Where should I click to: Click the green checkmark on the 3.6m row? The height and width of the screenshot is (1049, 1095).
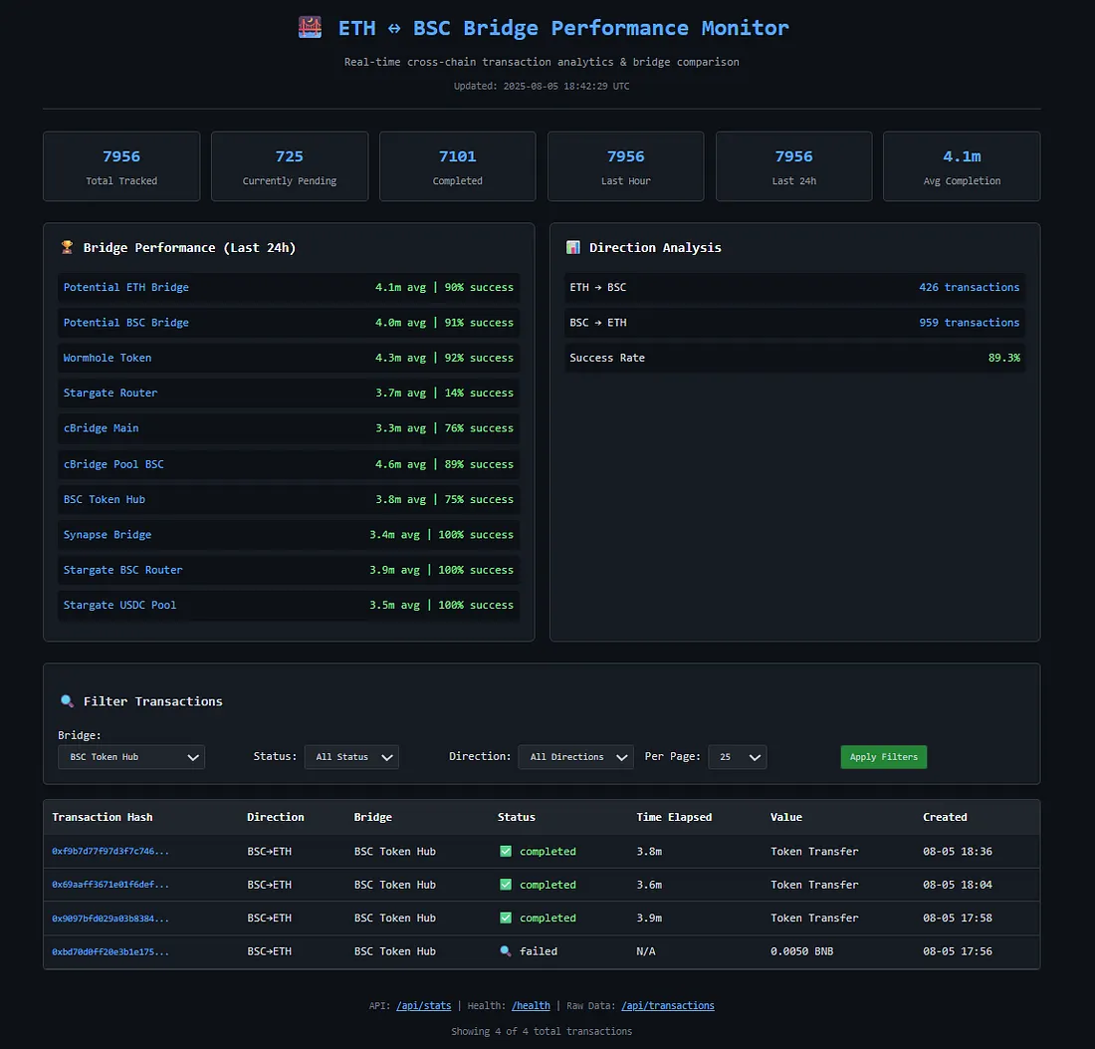pos(506,885)
